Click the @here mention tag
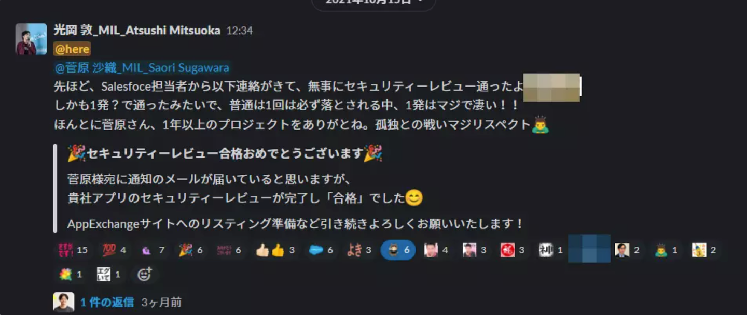The image size is (747, 315). click(72, 49)
